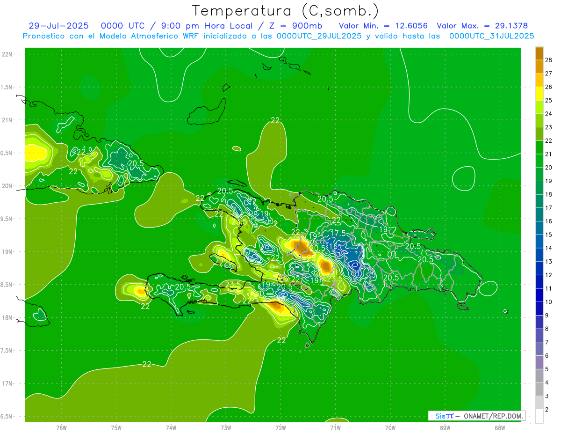The width and height of the screenshot is (561, 434).
Task: Click the '19N' latitude axis label
Action: click(x=7, y=252)
